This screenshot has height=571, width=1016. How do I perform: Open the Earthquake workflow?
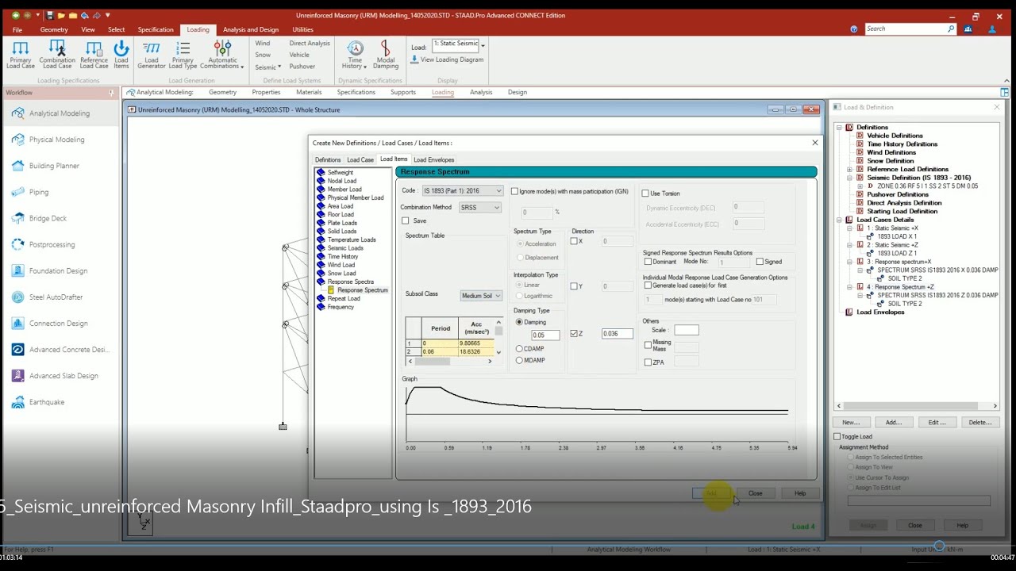[47, 402]
